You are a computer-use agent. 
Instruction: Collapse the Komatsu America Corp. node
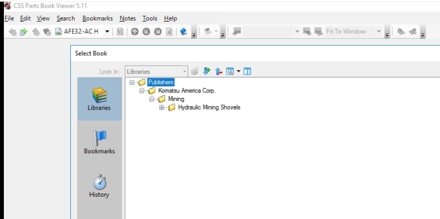[x=142, y=91]
